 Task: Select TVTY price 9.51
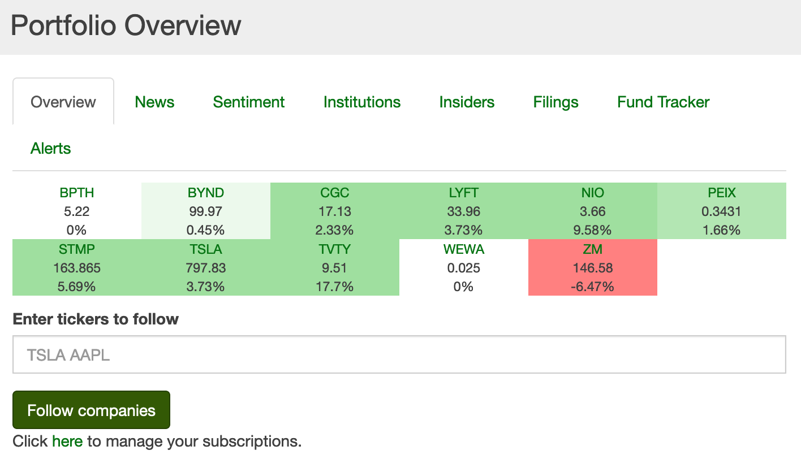pyautogui.click(x=335, y=268)
